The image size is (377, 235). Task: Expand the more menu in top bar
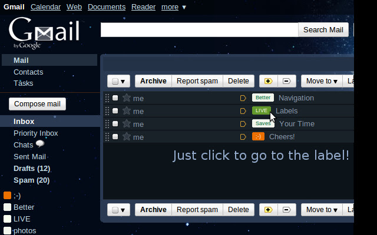pyautogui.click(x=174, y=7)
